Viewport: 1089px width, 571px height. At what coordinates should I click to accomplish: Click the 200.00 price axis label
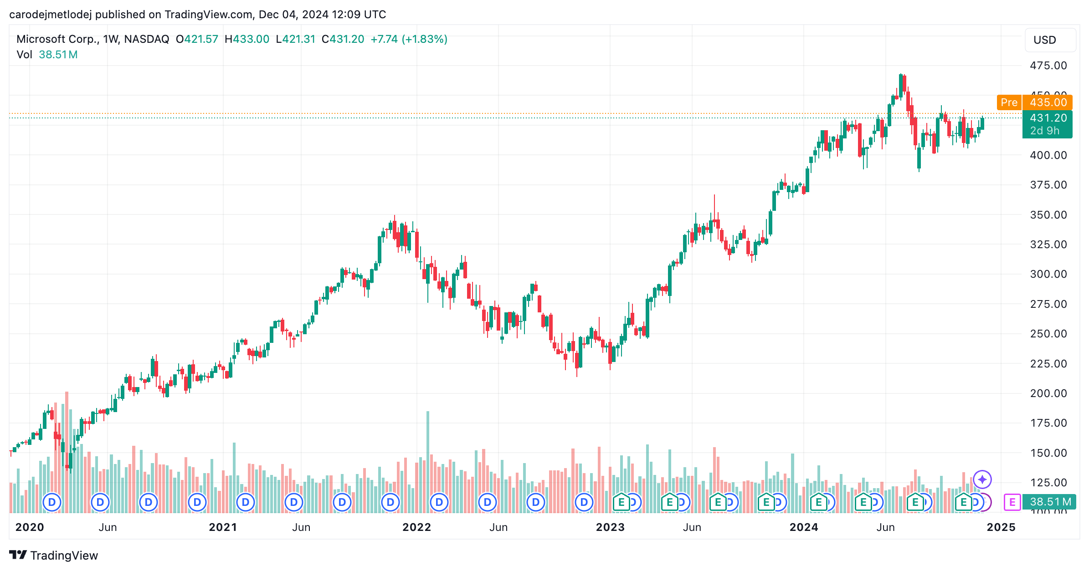pos(1048,393)
